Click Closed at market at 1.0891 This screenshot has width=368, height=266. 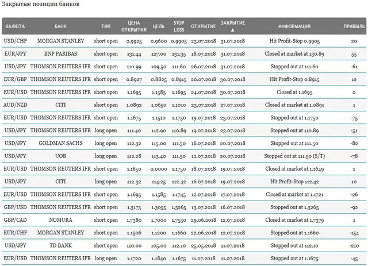click(x=294, y=105)
